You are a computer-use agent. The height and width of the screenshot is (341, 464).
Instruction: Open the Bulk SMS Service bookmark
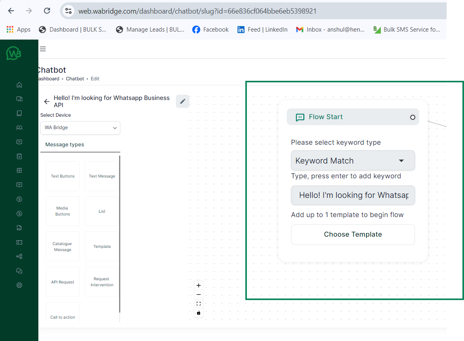click(406, 29)
